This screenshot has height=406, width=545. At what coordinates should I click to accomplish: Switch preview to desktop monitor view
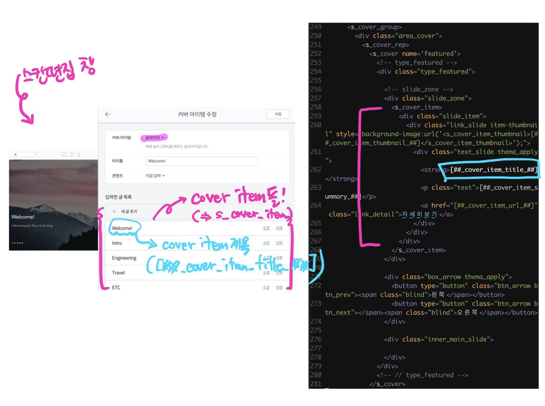point(64,154)
